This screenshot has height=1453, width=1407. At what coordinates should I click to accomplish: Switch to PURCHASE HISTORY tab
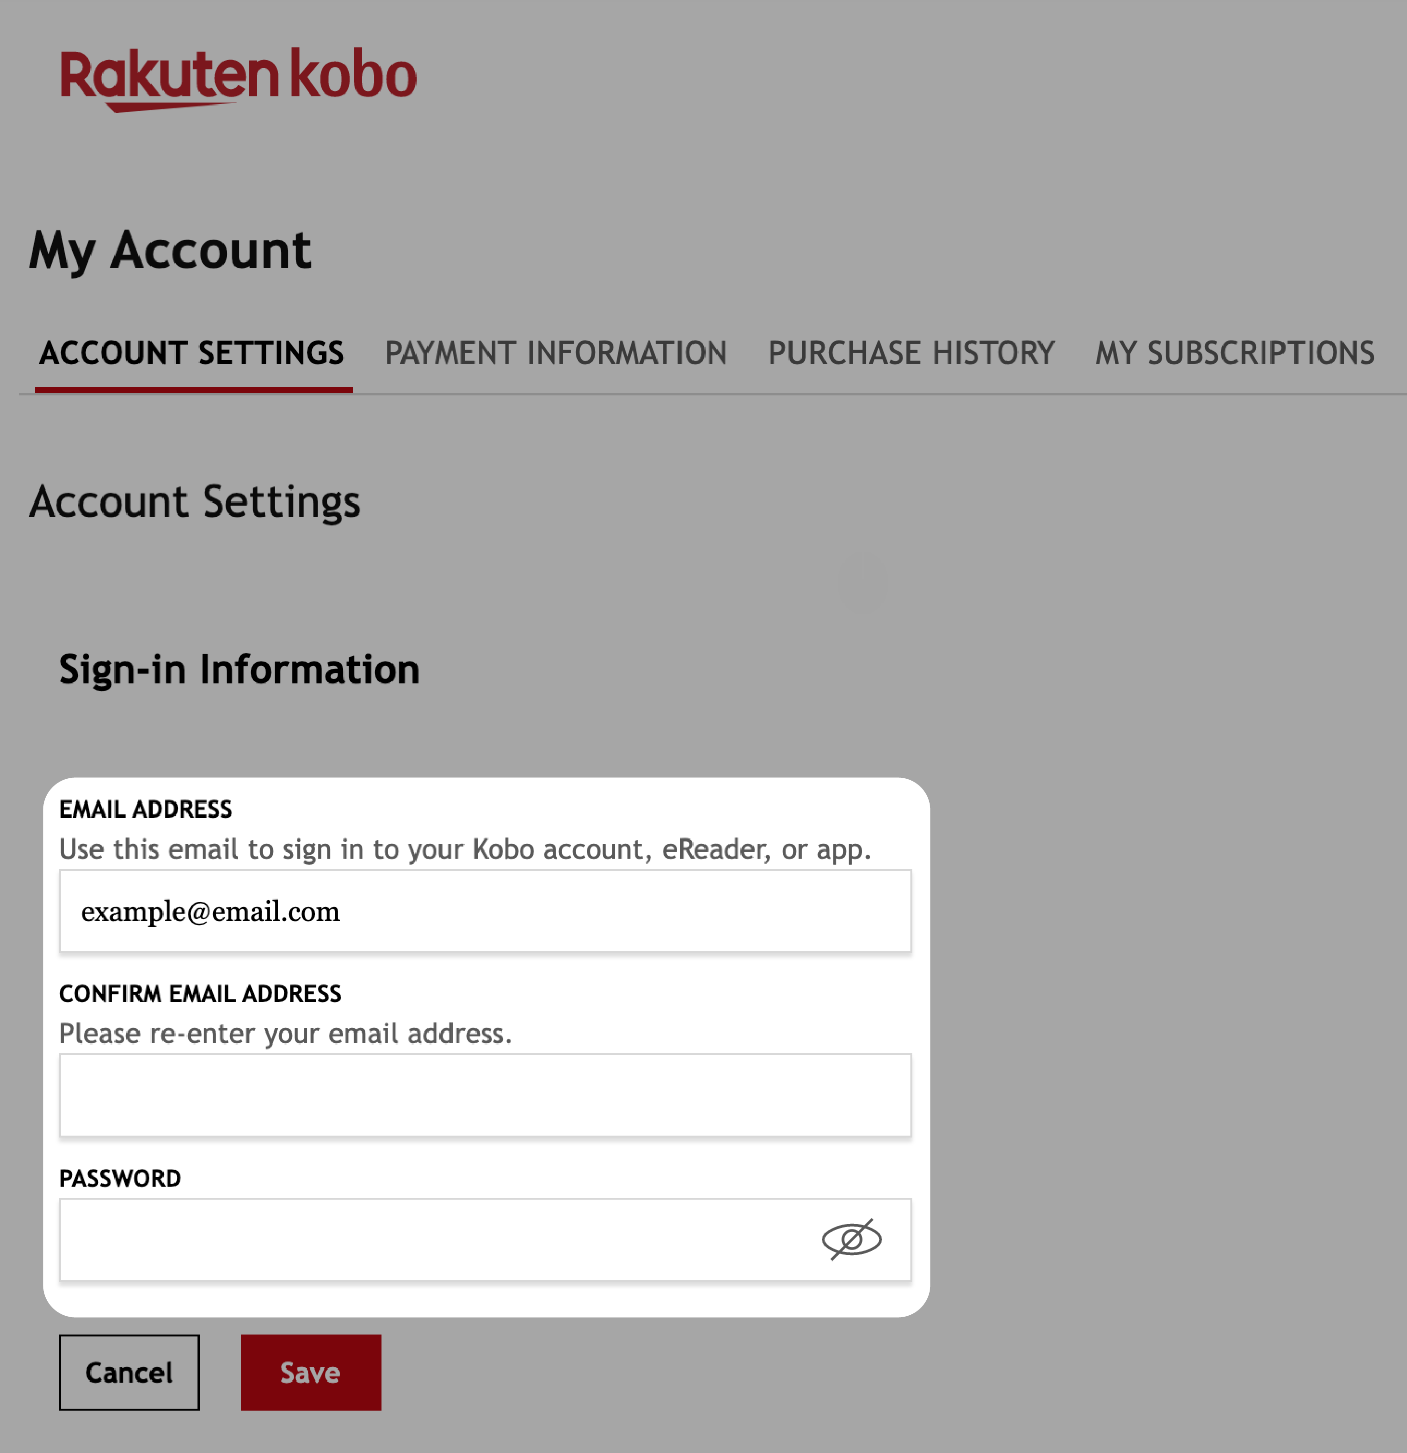click(x=908, y=352)
